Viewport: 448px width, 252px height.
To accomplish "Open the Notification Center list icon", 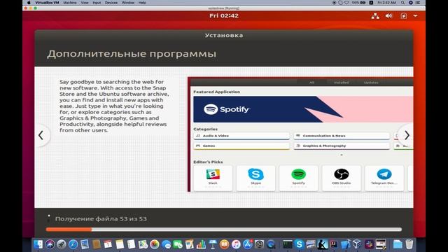I will tap(418, 3).
